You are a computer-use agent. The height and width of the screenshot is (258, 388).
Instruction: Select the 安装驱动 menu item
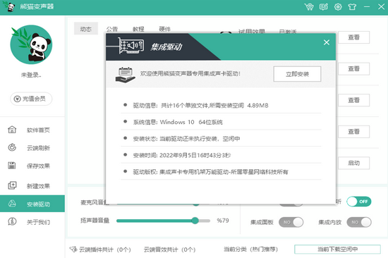[x=32, y=204]
